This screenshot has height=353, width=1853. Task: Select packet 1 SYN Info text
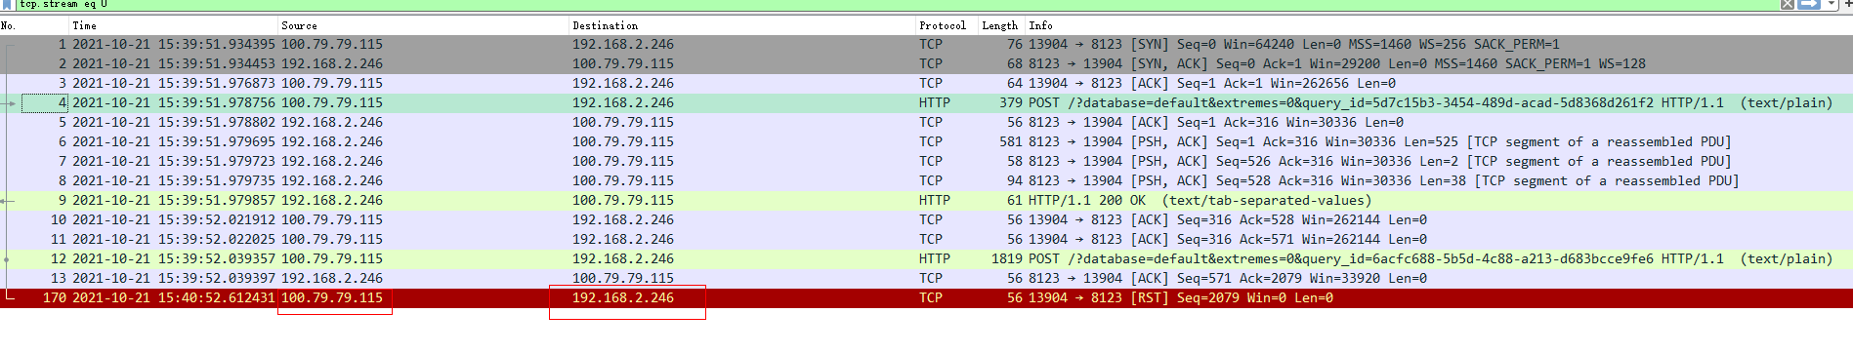pyautogui.click(x=1293, y=44)
